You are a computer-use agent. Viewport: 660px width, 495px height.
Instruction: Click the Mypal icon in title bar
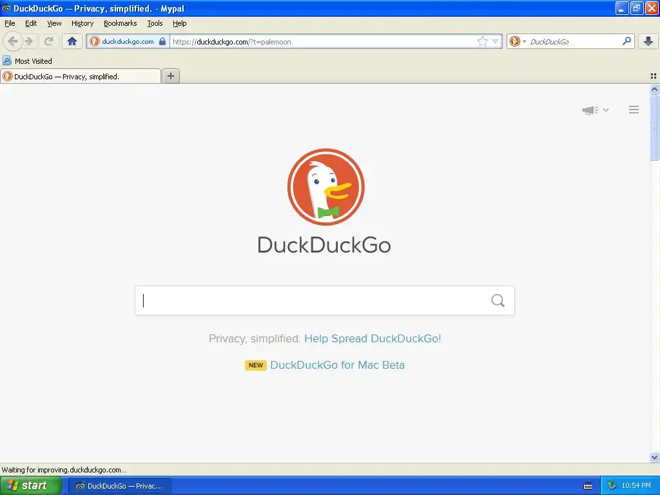(6, 8)
